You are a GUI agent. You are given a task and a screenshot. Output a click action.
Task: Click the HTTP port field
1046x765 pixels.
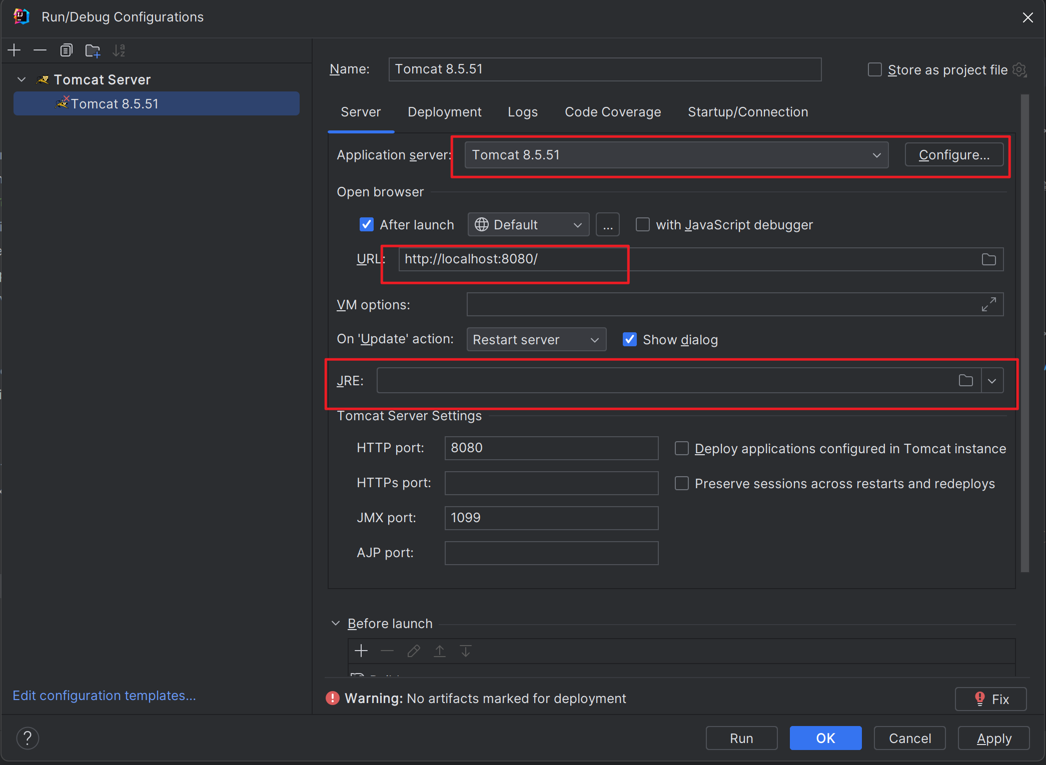pos(551,448)
